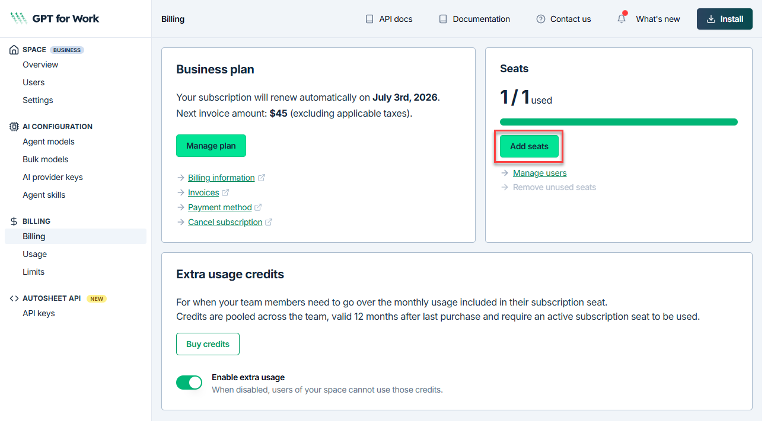
Task: Click the external link icon after Payment method
Action: [258, 207]
